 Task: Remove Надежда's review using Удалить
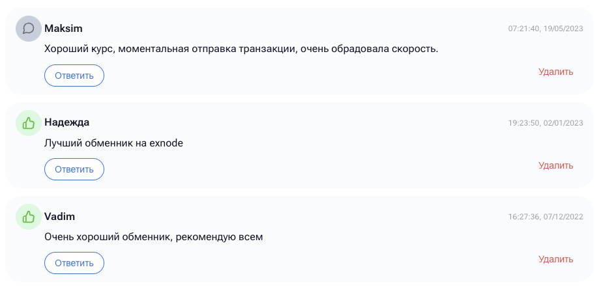556,165
